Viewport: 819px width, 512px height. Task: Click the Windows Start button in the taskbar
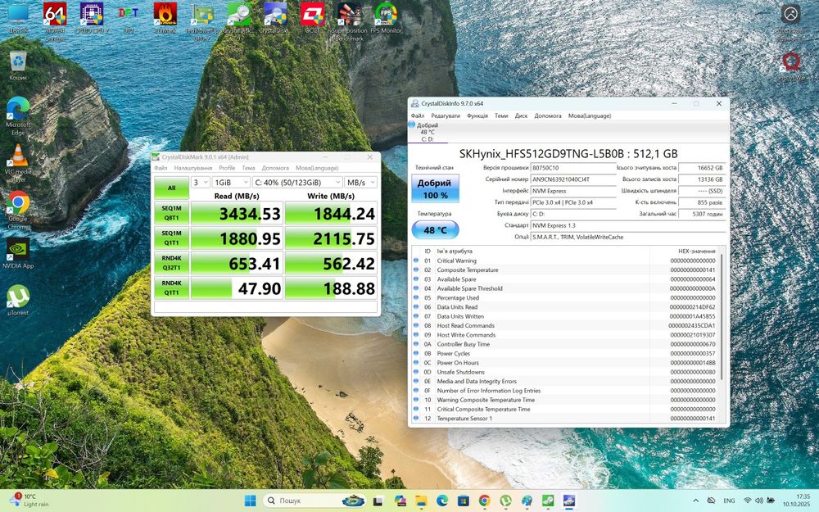point(250,501)
